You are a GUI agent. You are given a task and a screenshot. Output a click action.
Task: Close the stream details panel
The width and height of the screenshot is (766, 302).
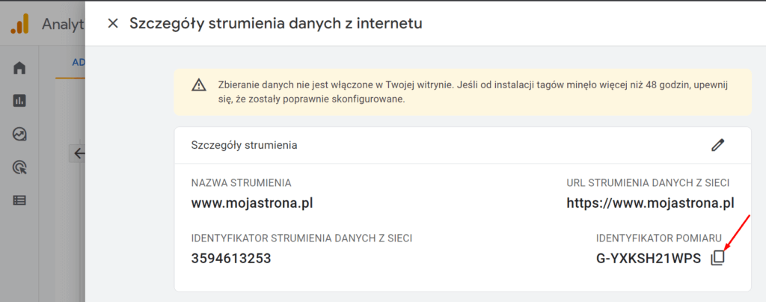tap(113, 23)
